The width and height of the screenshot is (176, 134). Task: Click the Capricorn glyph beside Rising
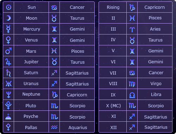tap(132, 7)
